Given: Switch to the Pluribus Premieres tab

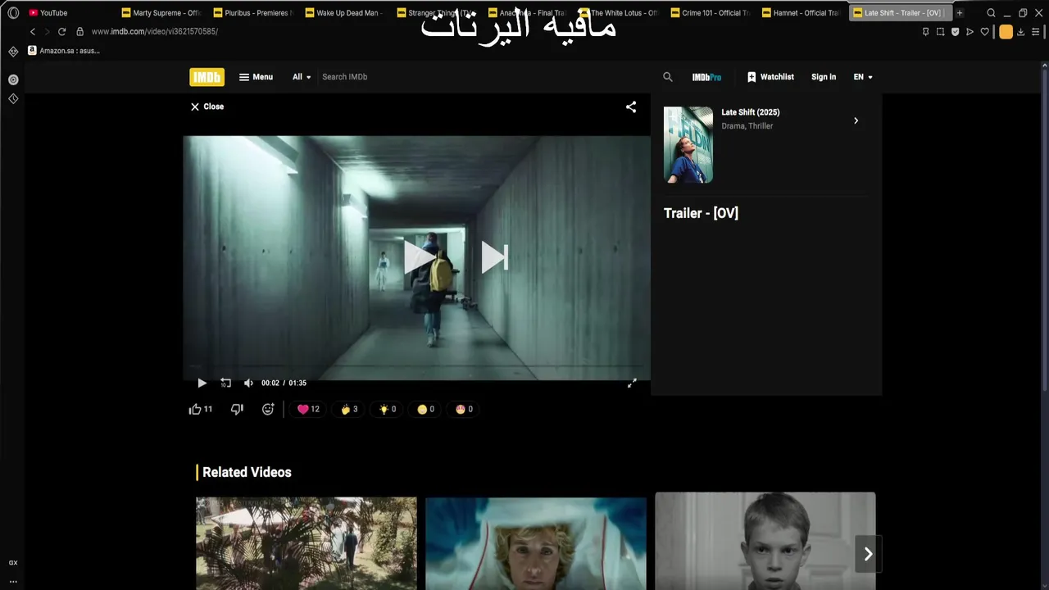Looking at the screenshot, I should coord(252,13).
